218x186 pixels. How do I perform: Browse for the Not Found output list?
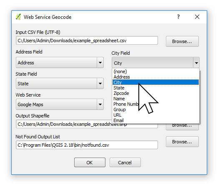pyautogui.click(x=182, y=142)
